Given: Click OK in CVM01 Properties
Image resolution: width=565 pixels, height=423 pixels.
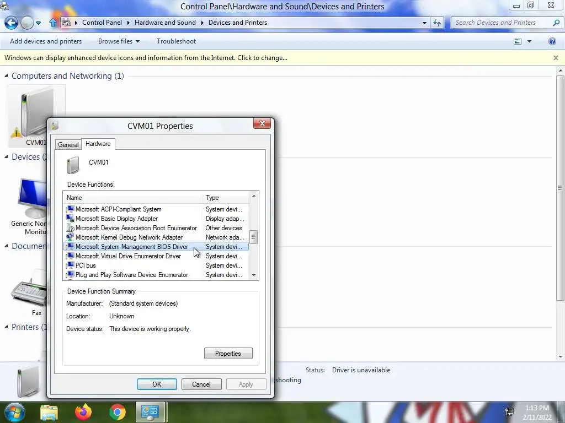Looking at the screenshot, I should pos(157,384).
